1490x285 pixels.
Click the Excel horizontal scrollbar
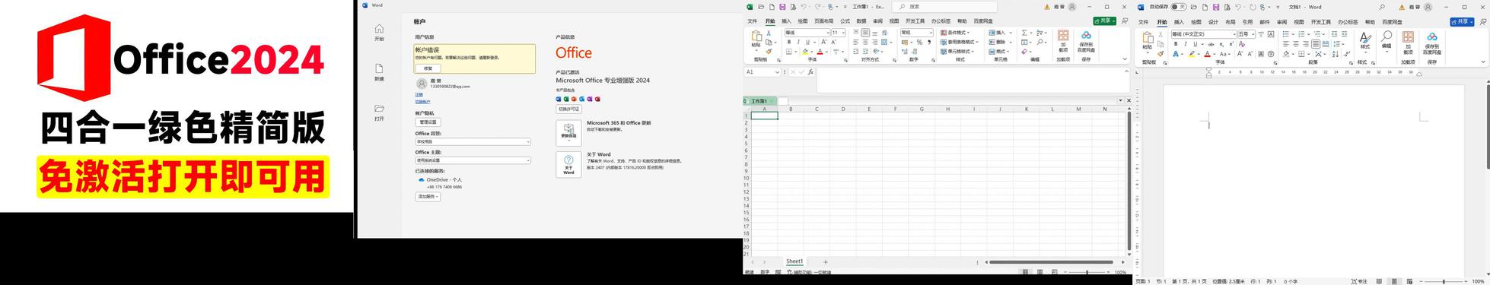(x=1052, y=262)
